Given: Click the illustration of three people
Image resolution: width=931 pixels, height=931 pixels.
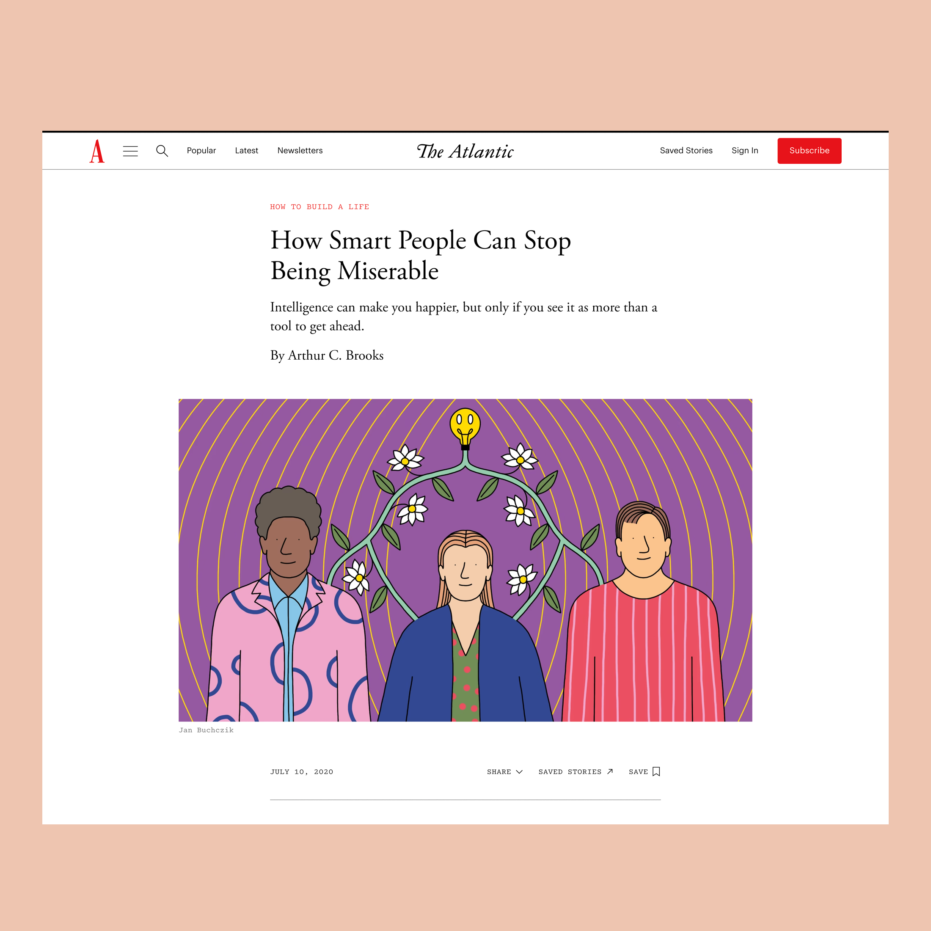Looking at the screenshot, I should 465,560.
